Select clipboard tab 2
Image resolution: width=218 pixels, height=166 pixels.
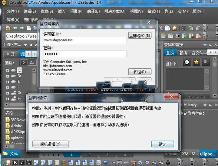click(x=89, y=155)
